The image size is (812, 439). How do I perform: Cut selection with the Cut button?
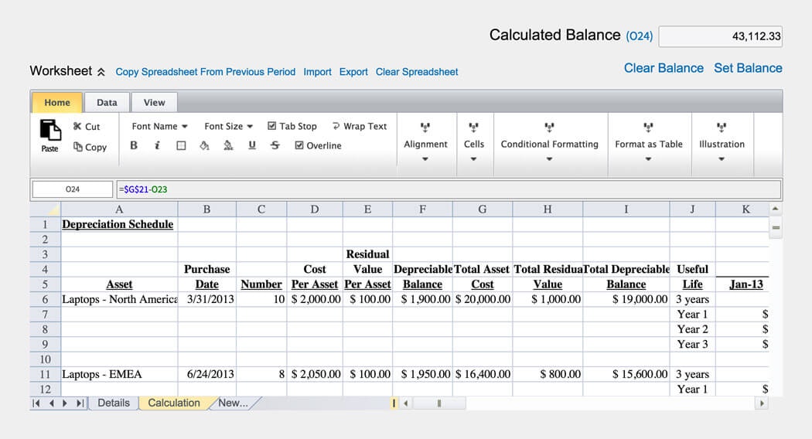pyautogui.click(x=87, y=126)
